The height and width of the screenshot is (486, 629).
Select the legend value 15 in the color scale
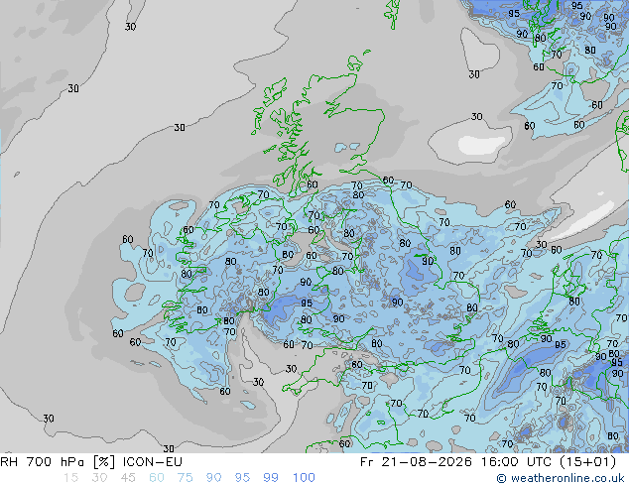[70, 478]
